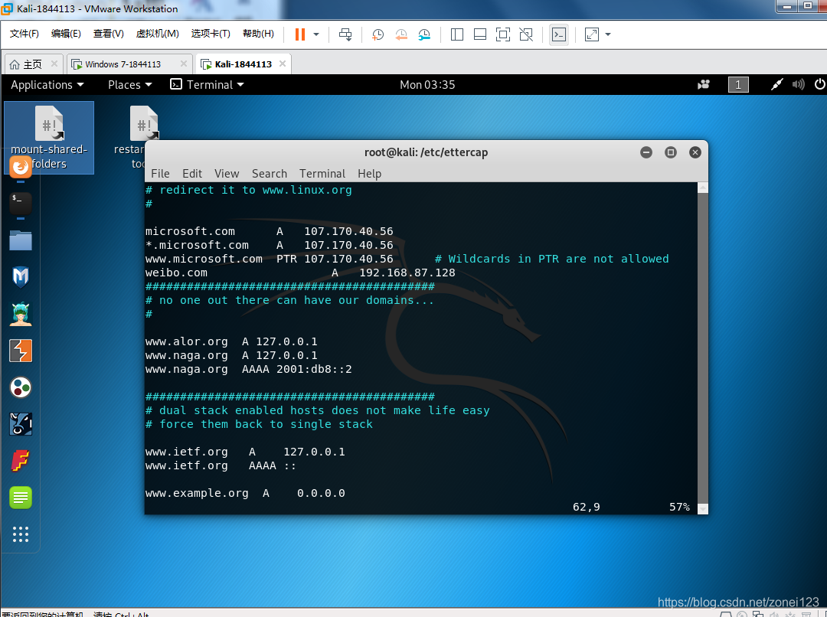Click the screen recording camera icon in top bar

point(704,84)
